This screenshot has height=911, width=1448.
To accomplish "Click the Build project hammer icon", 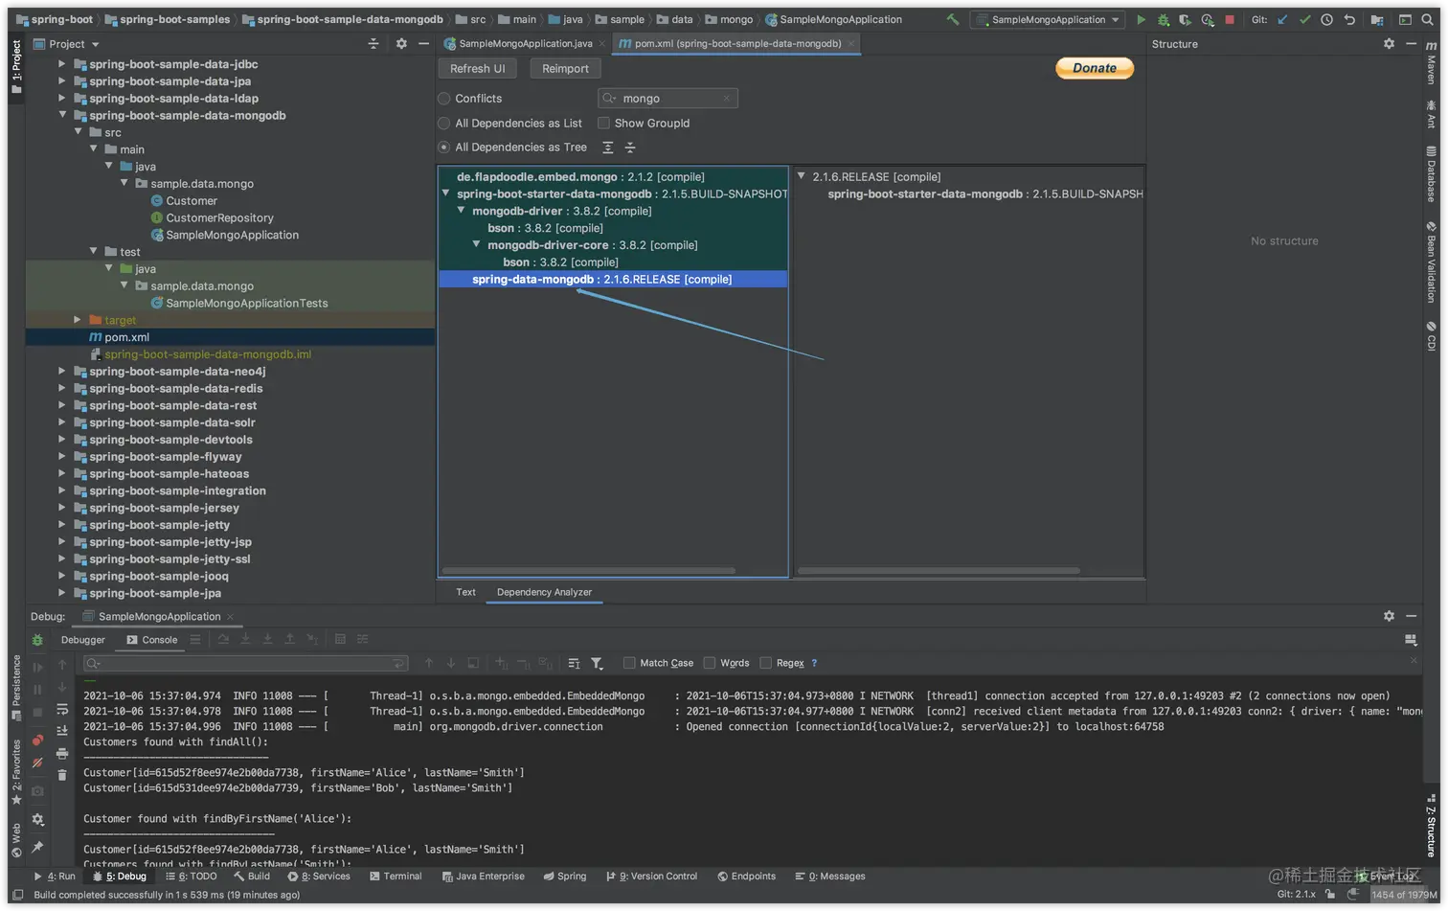I will click(x=953, y=19).
